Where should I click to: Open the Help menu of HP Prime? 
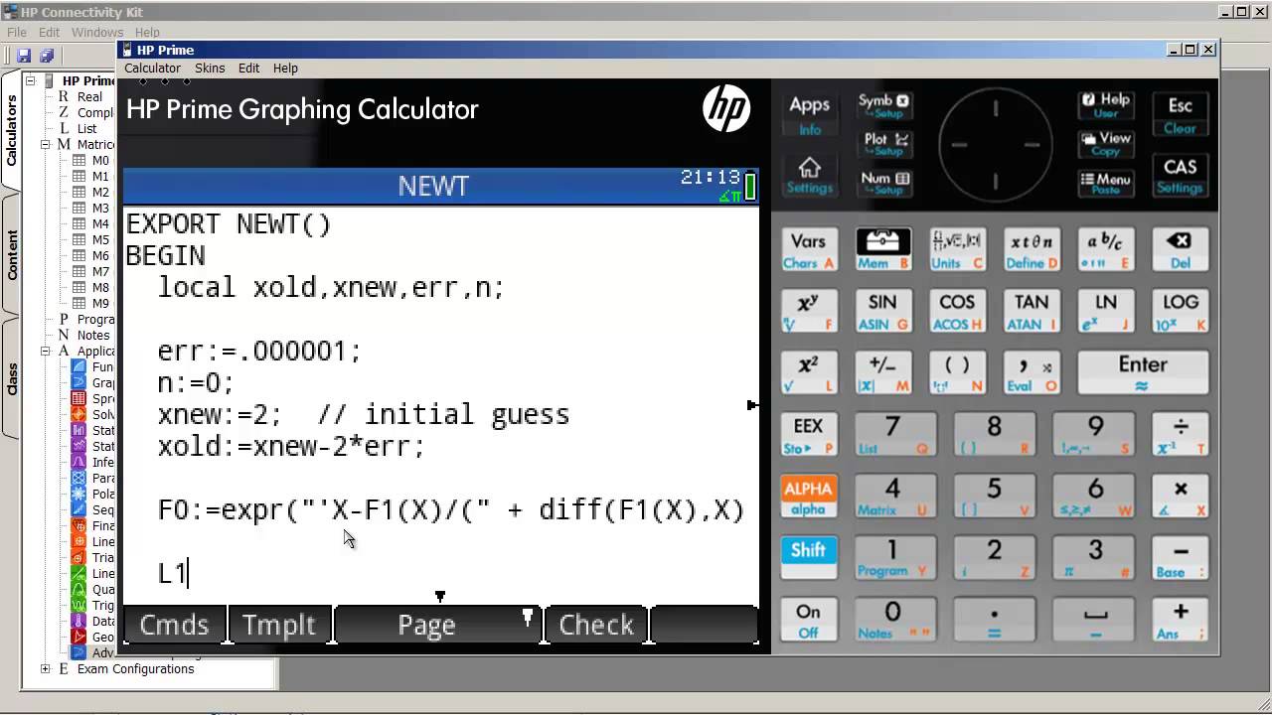click(x=285, y=68)
